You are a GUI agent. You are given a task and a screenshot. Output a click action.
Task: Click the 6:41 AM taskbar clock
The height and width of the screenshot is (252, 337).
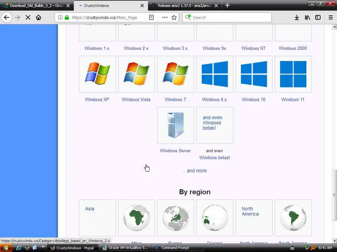325,248
